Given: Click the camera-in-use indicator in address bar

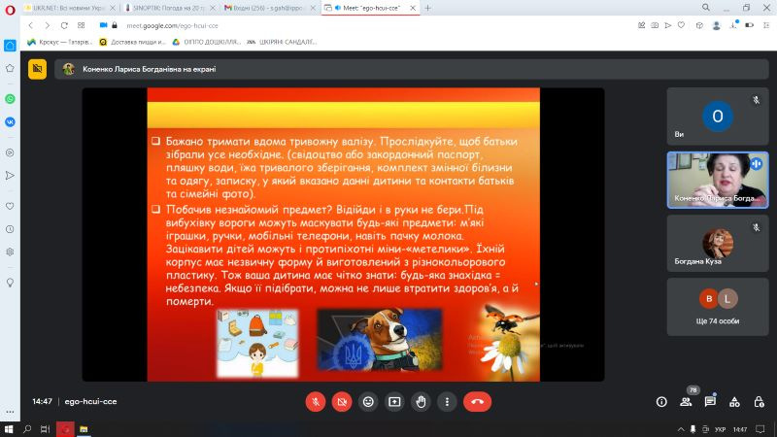Looking at the screenshot, I should click(103, 25).
